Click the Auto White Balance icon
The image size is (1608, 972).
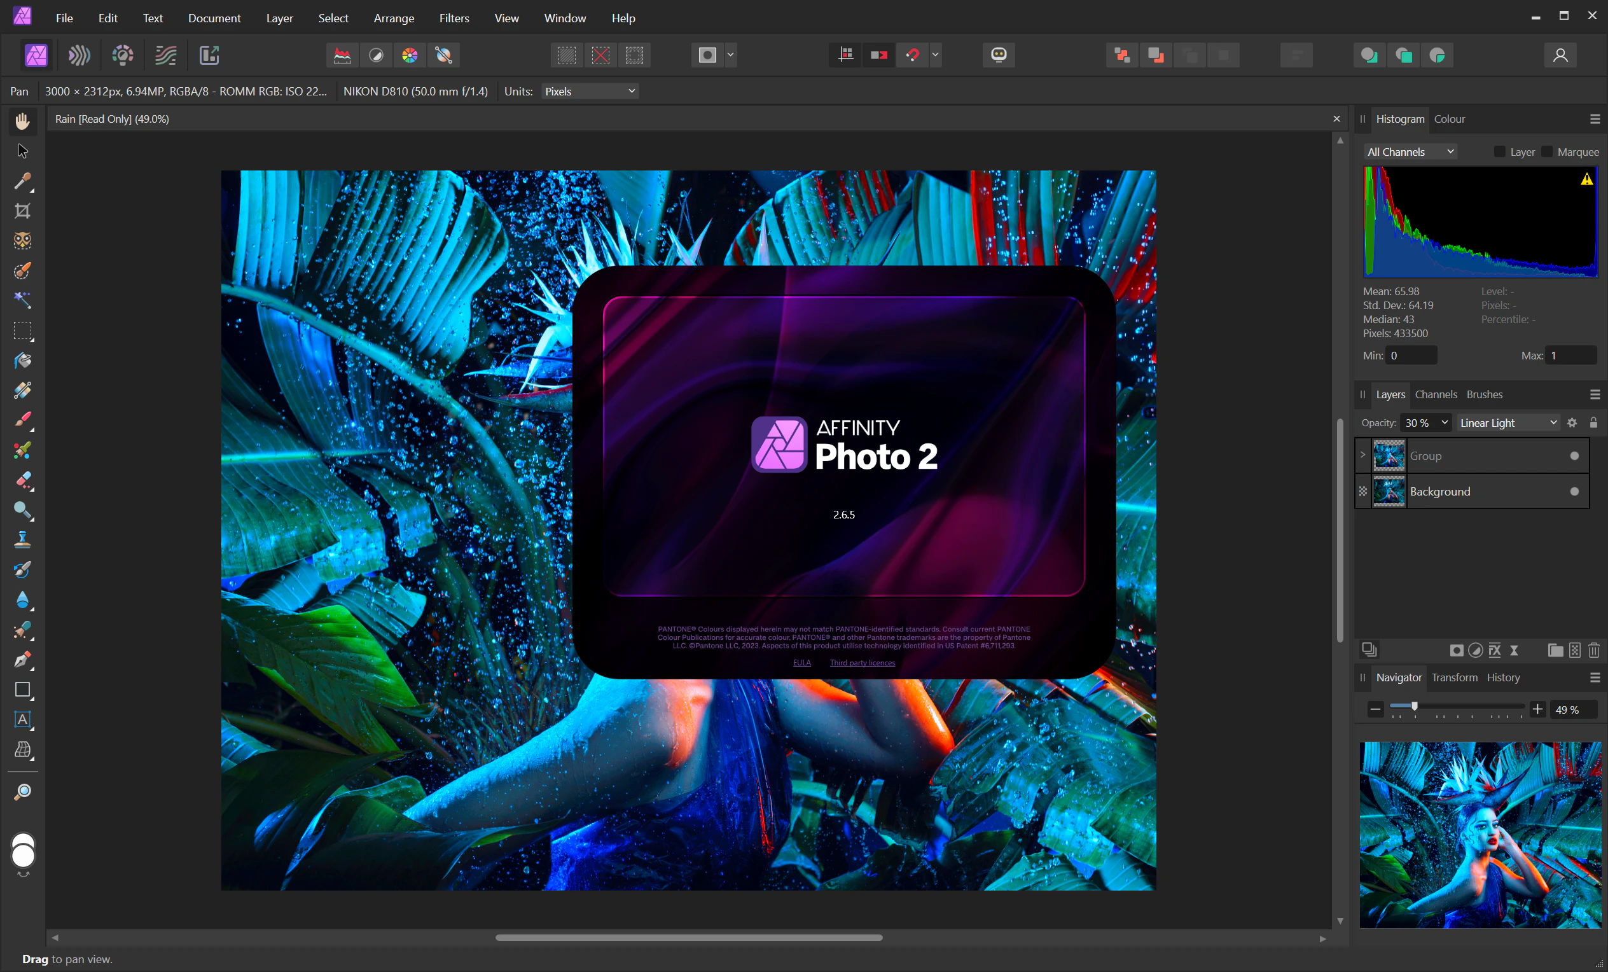(444, 55)
